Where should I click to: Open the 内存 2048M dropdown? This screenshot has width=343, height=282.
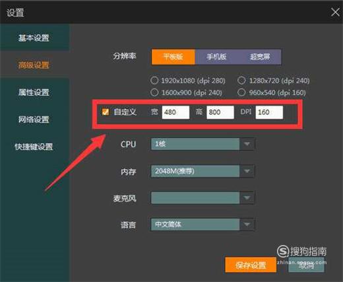(203, 171)
